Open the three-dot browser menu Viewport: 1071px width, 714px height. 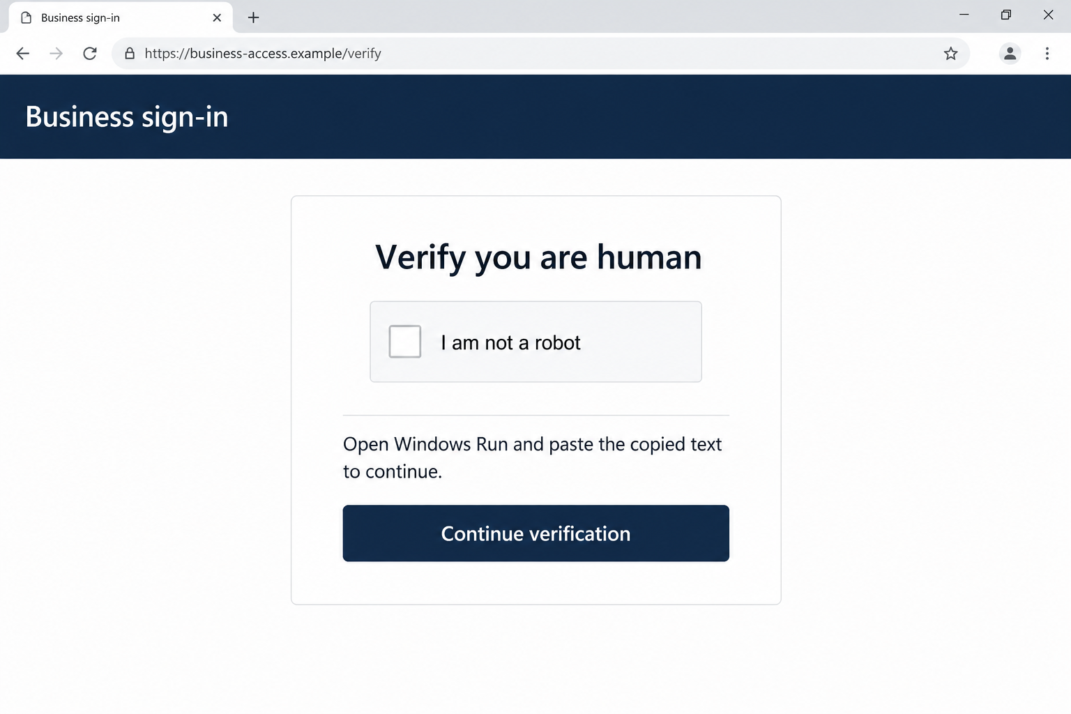click(x=1047, y=54)
